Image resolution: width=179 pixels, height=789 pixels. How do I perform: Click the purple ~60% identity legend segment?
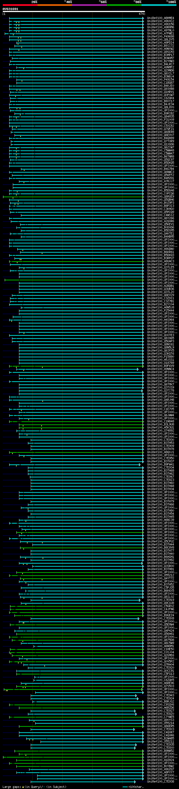click(90, 5)
